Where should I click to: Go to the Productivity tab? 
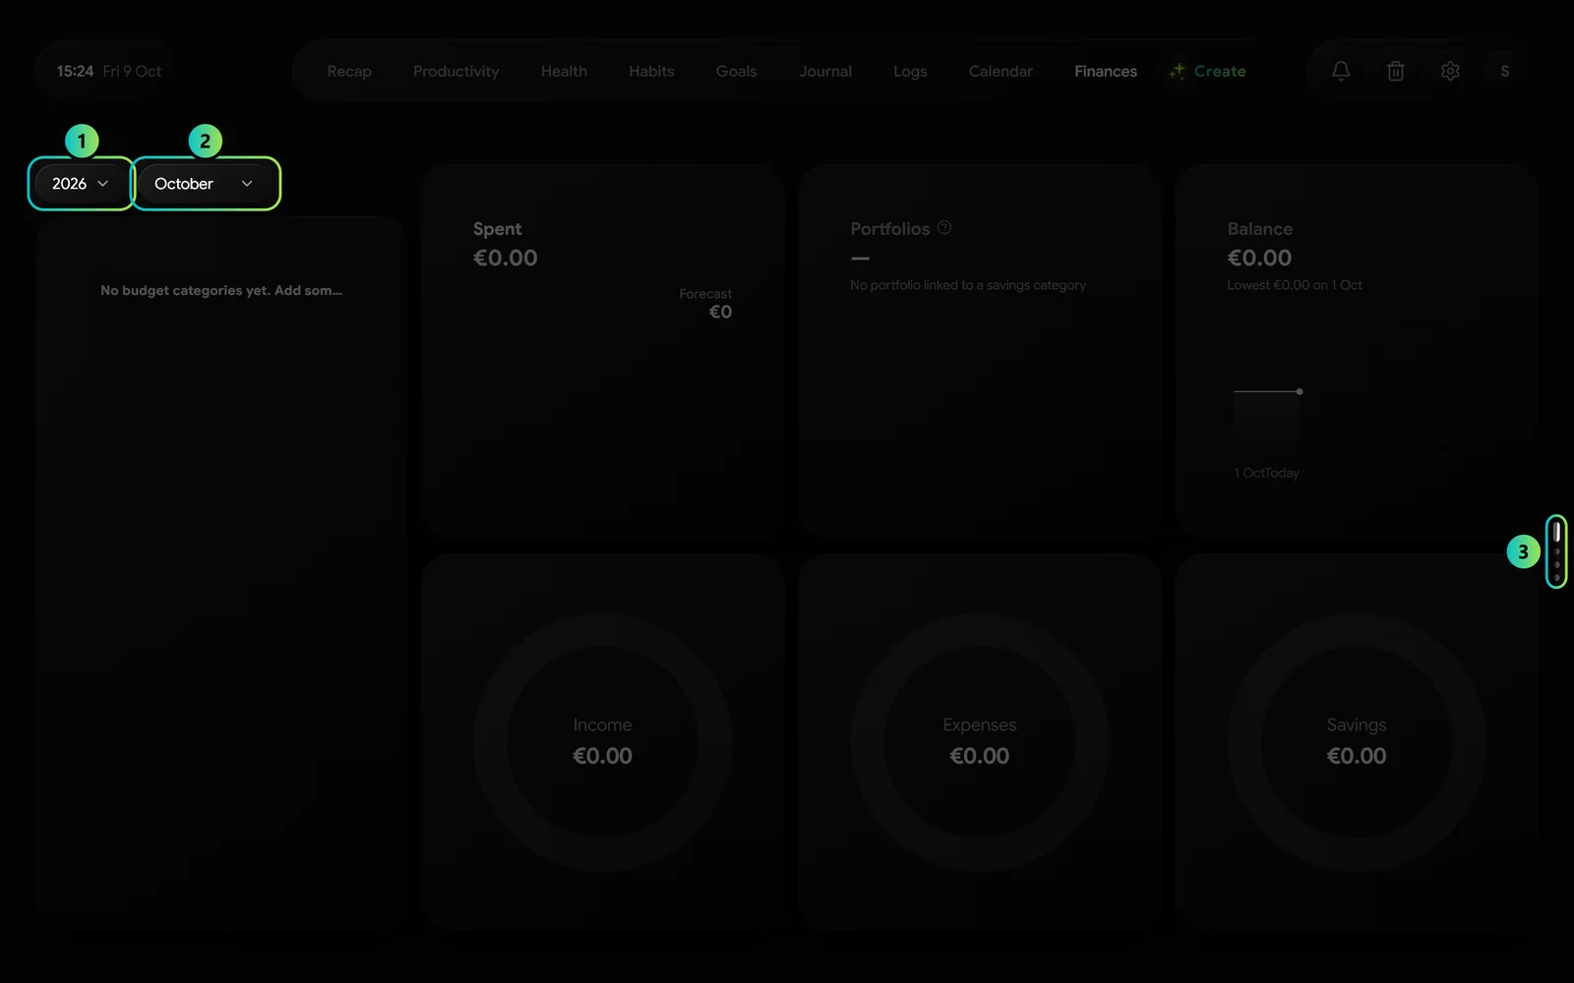(455, 71)
